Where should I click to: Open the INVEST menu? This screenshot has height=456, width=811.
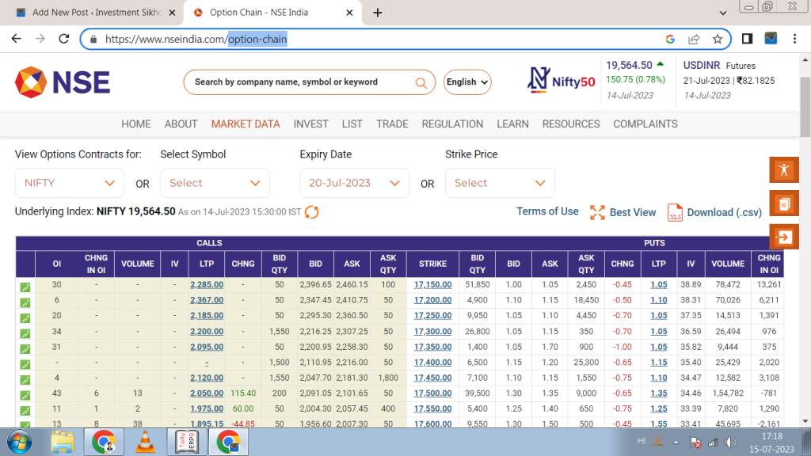[x=310, y=124]
